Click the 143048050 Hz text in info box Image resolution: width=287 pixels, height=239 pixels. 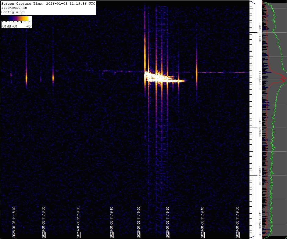(13, 8)
